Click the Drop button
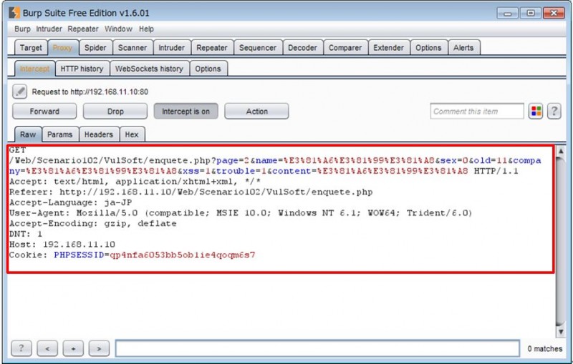573x364 pixels. pos(115,112)
